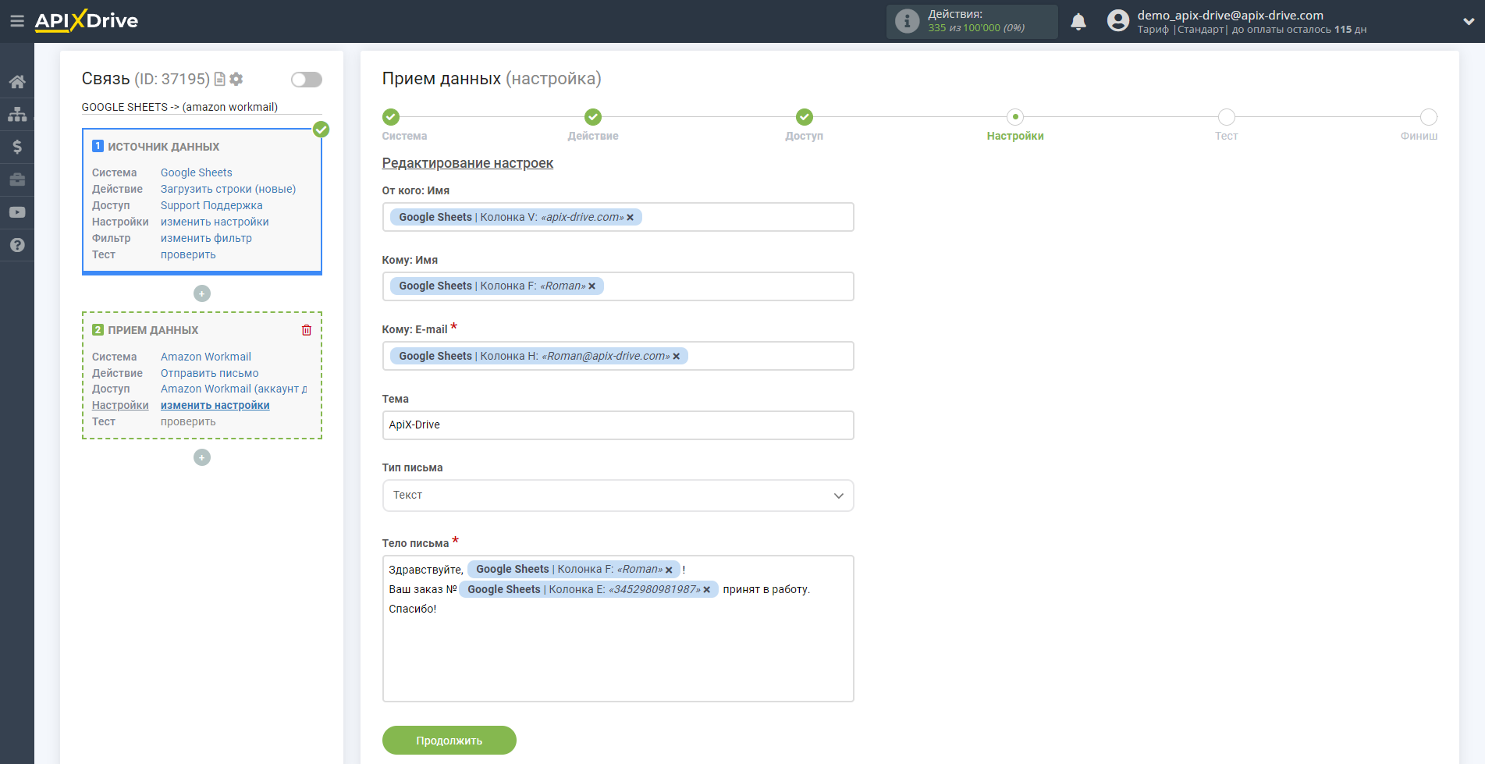Viewport: 1485px width, 764px height.
Task: Go to the Доступ step
Action: pyautogui.click(x=805, y=117)
